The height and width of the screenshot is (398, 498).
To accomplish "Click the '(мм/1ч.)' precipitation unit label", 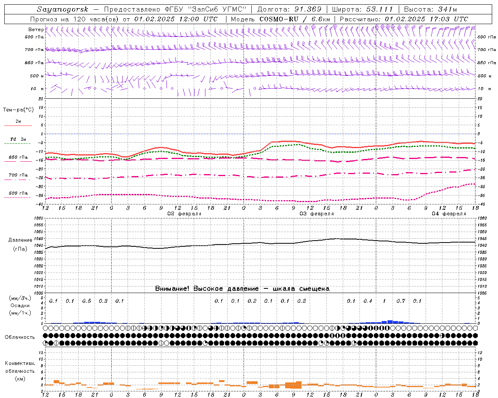I will tap(20, 313).
